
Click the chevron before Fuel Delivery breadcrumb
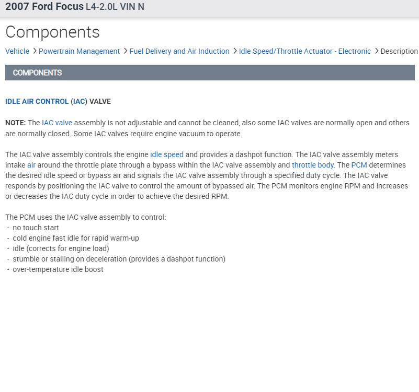125,51
